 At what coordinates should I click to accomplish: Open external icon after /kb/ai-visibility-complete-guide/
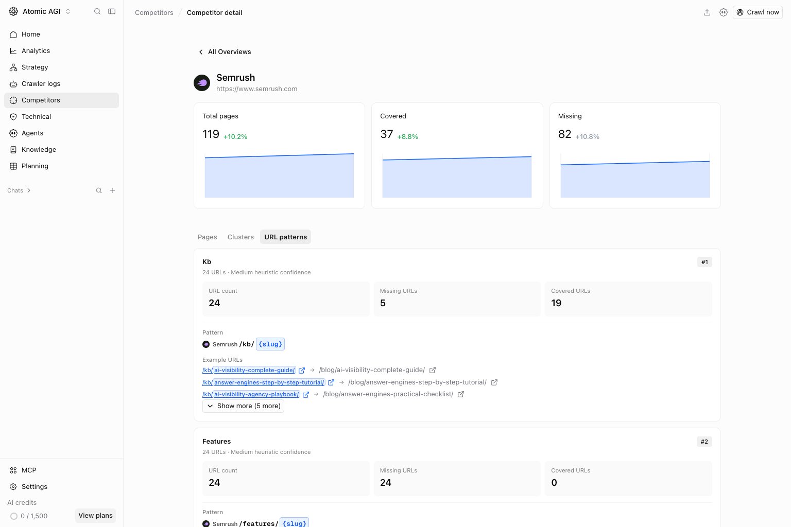tap(302, 370)
